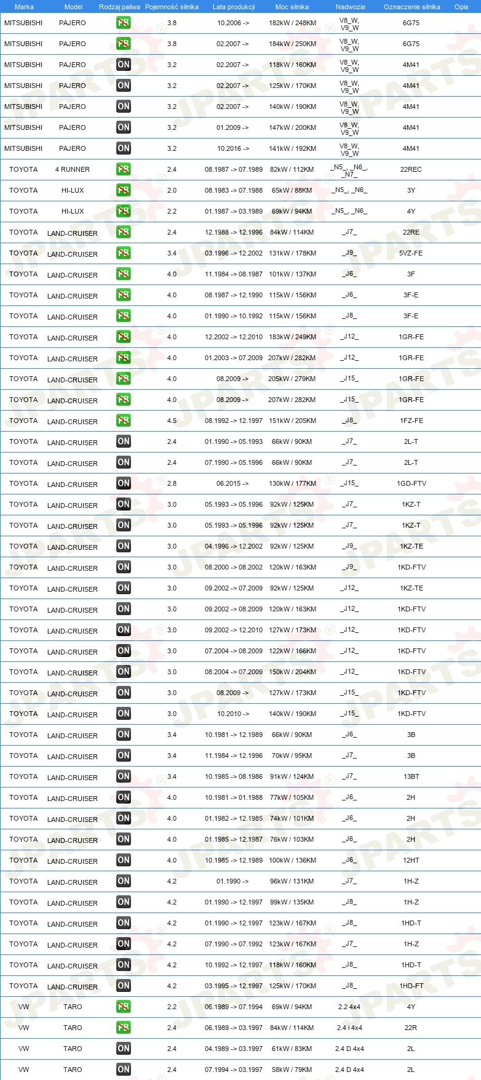481x1080 pixels.
Task: Click the petrol icon in the 101kW / 137KM row
Action: point(124,274)
